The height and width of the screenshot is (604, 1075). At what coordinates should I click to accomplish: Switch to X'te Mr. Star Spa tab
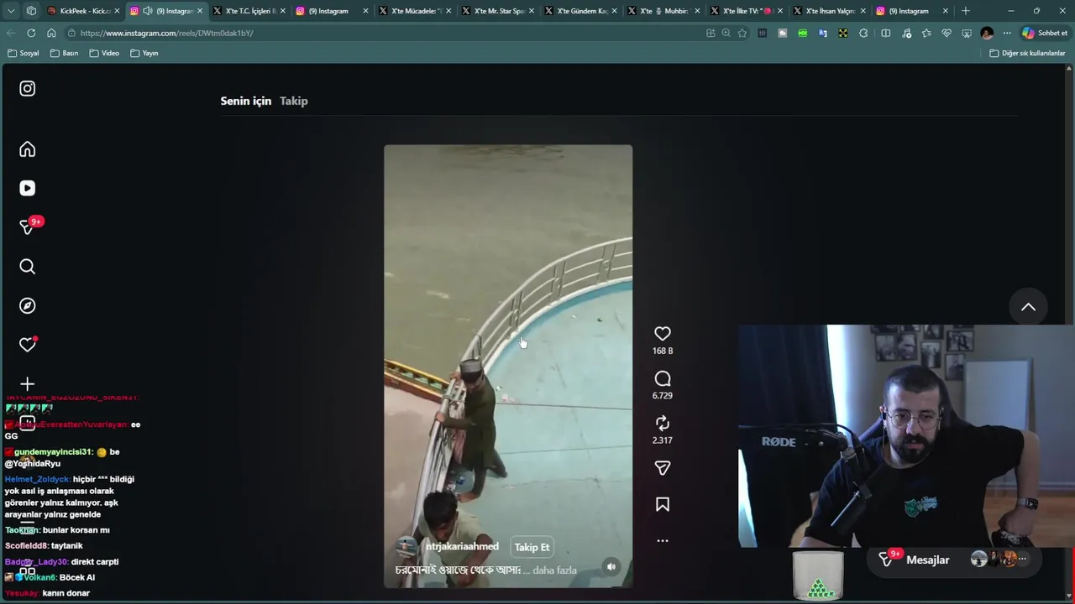pos(498,11)
